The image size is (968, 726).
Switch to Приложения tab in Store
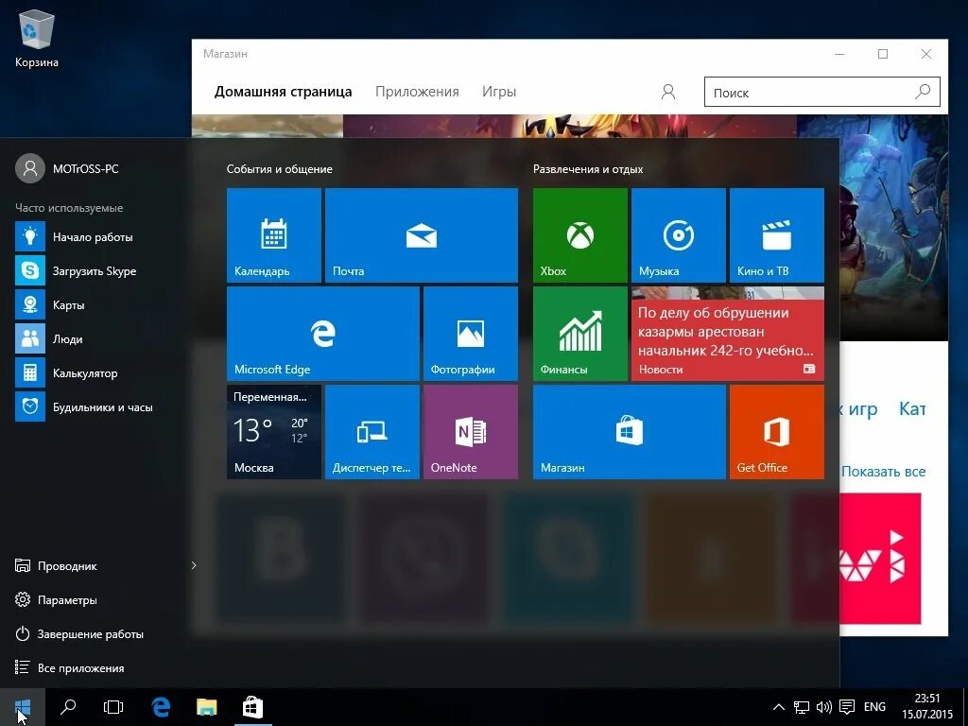click(417, 92)
